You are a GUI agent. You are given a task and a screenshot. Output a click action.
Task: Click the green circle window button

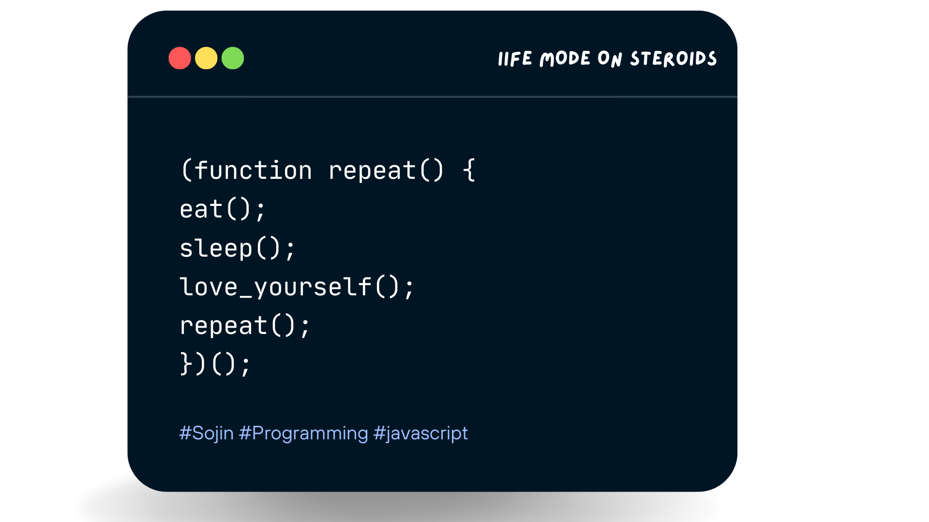click(233, 58)
